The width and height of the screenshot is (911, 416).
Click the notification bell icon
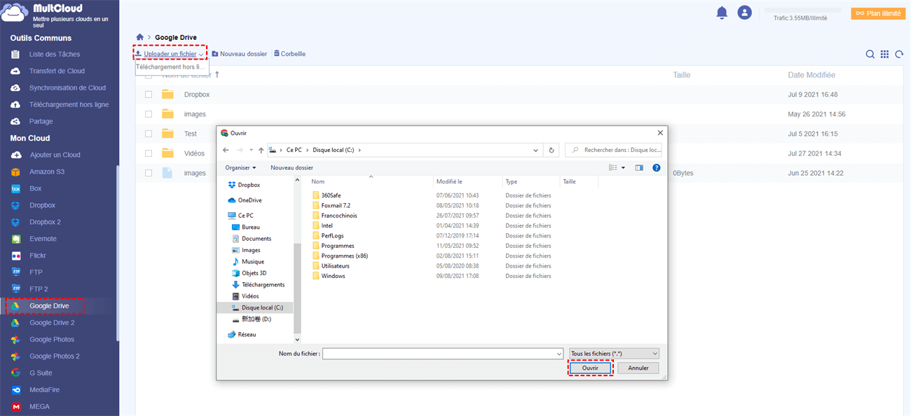tap(722, 13)
